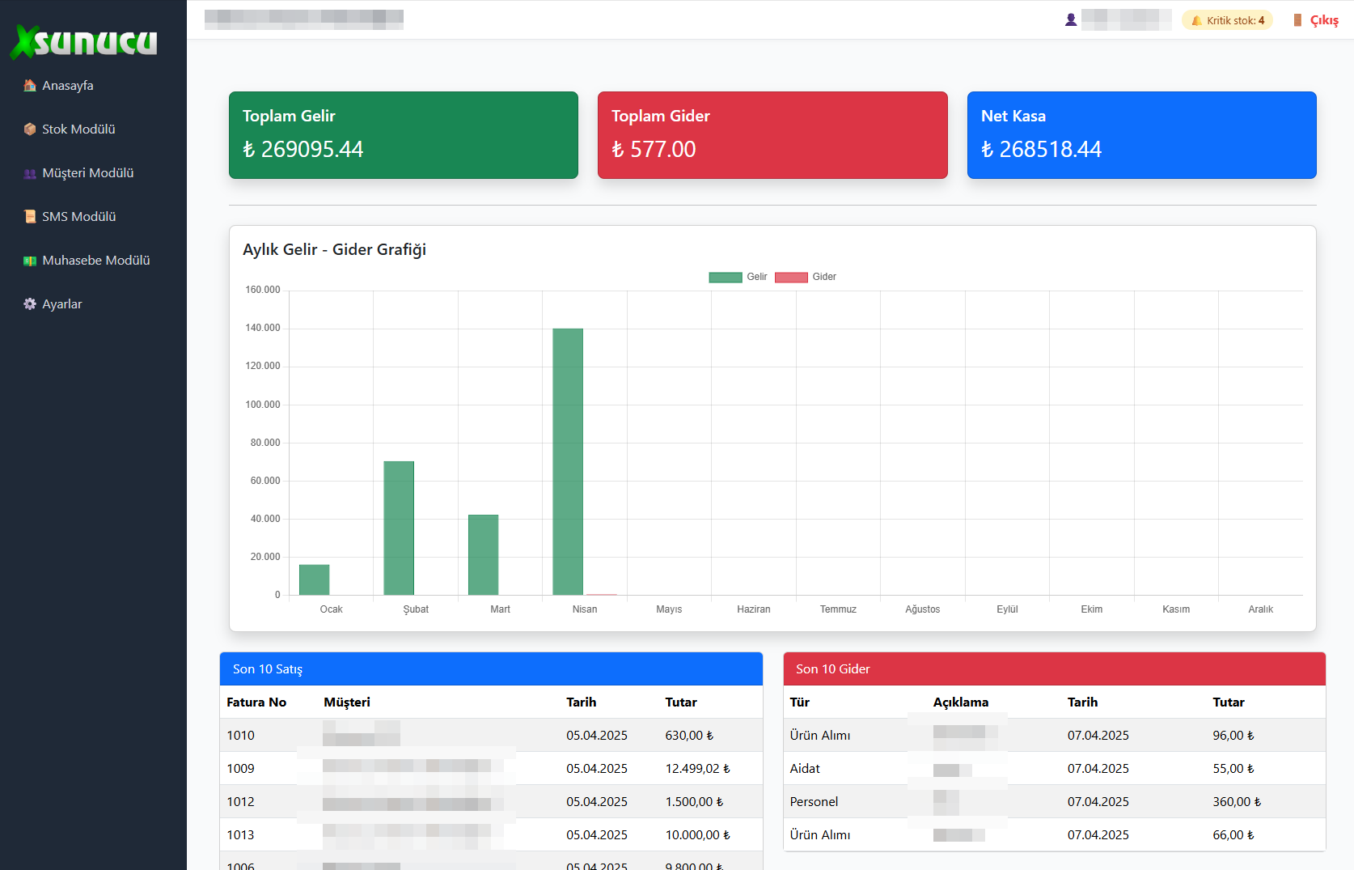Click the Ayarlar gear icon

[30, 304]
